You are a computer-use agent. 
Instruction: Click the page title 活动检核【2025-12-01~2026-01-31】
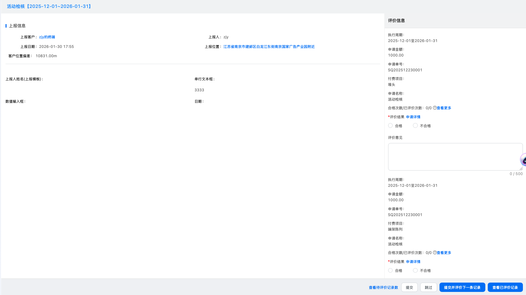pyautogui.click(x=50, y=6)
